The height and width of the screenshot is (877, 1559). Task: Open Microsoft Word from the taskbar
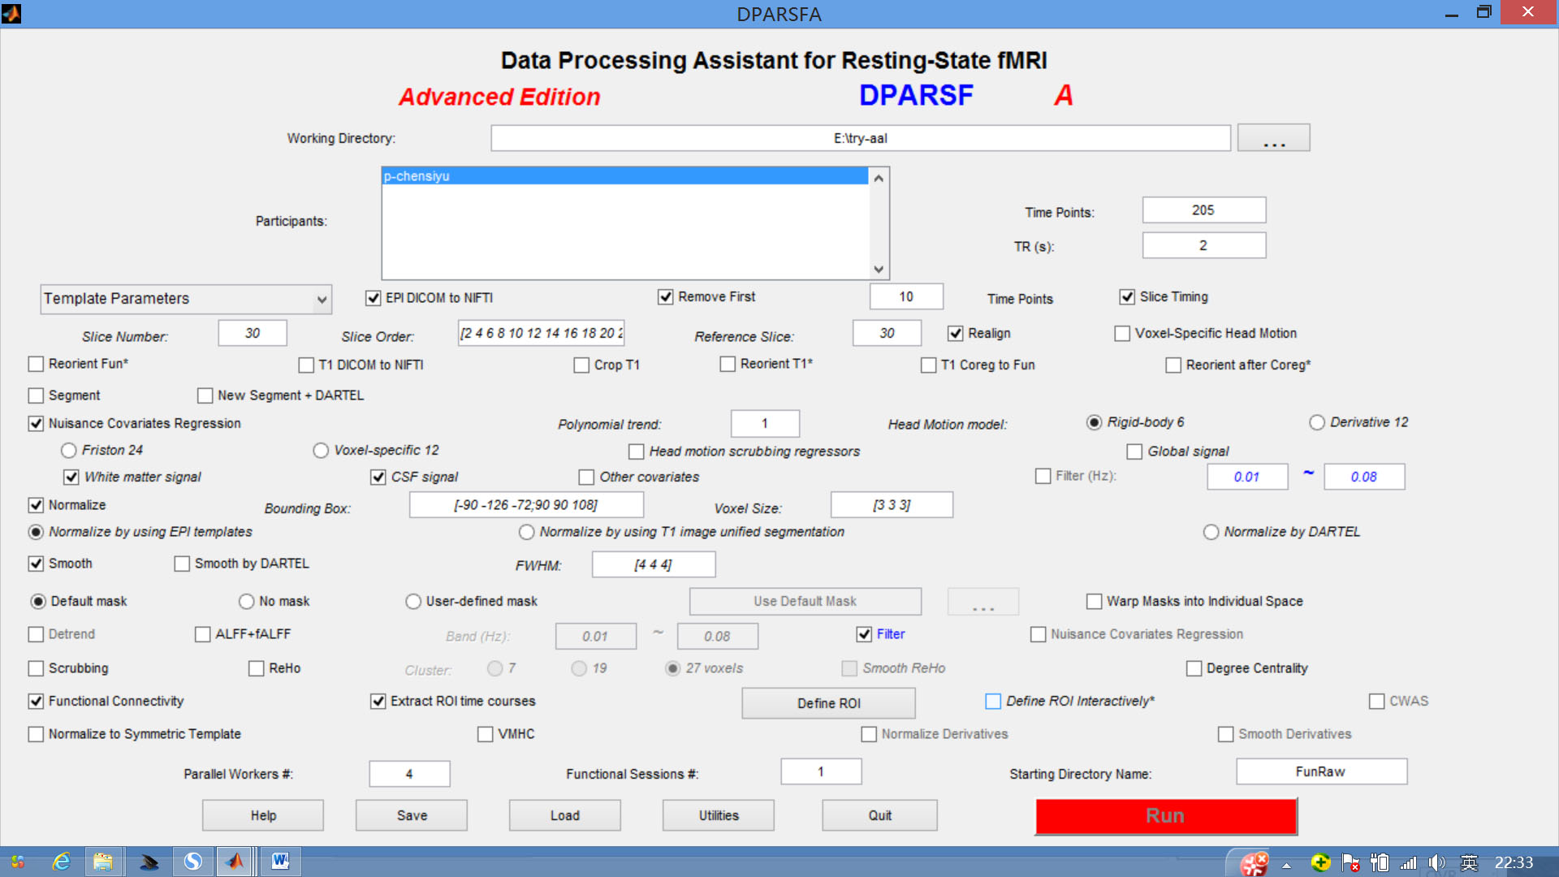pos(280,862)
